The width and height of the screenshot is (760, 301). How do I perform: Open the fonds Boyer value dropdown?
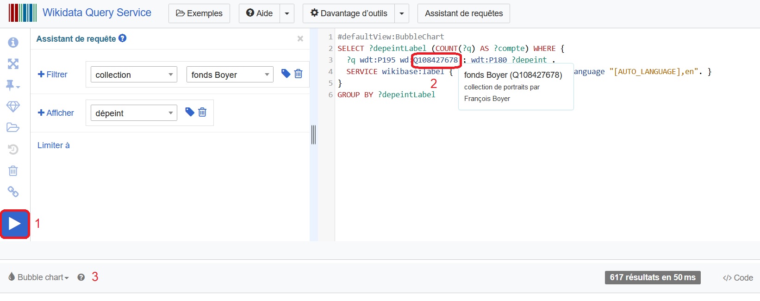(x=230, y=75)
